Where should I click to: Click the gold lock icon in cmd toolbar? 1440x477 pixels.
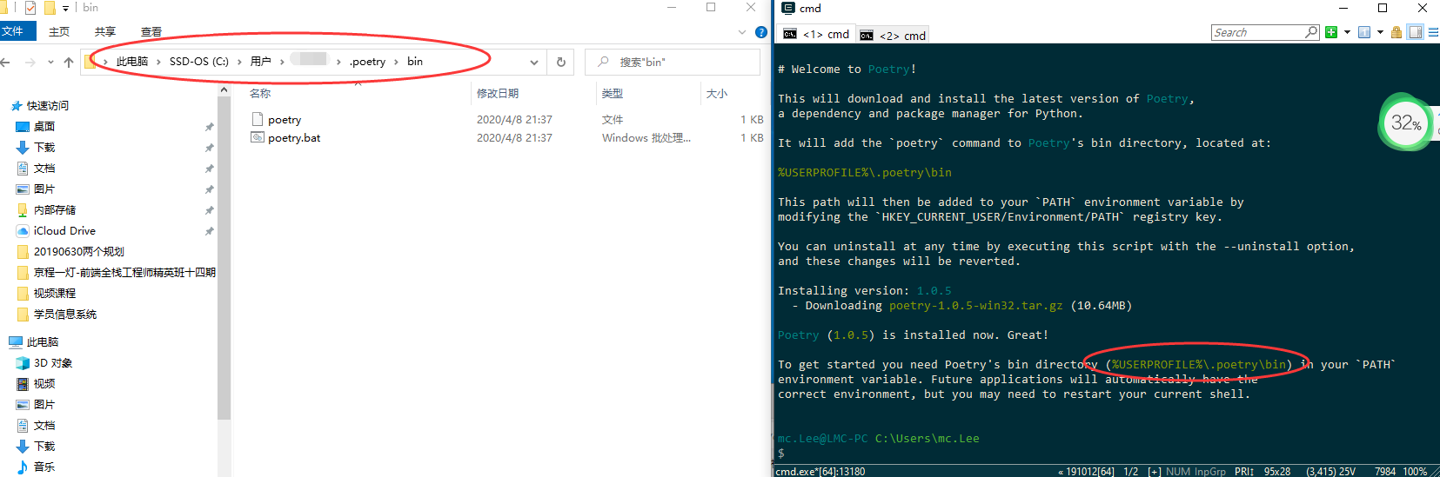tap(1396, 32)
